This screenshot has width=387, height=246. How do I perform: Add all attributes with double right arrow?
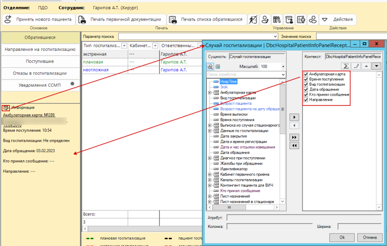(x=294, y=137)
